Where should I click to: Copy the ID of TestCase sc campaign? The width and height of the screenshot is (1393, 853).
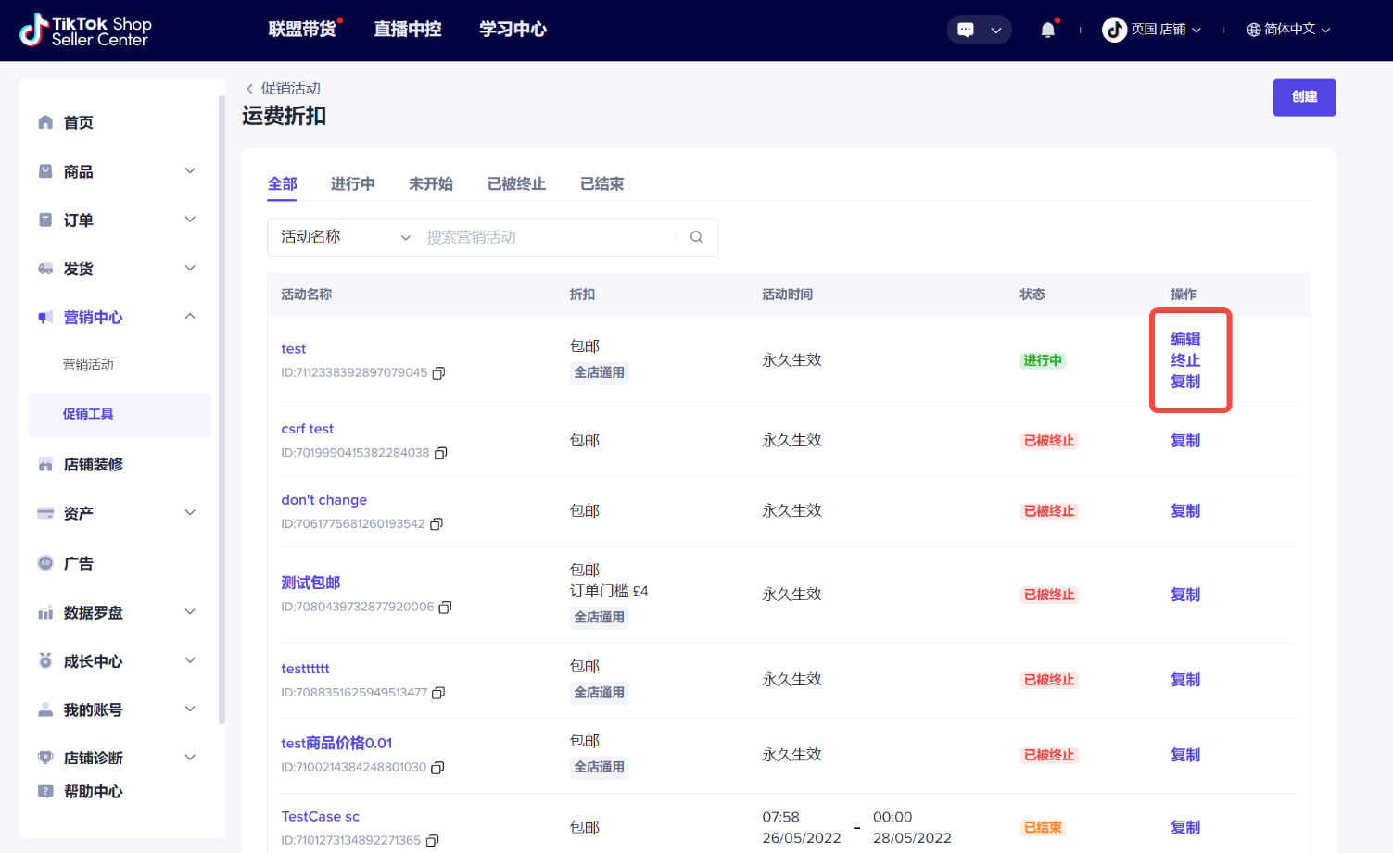coord(433,841)
